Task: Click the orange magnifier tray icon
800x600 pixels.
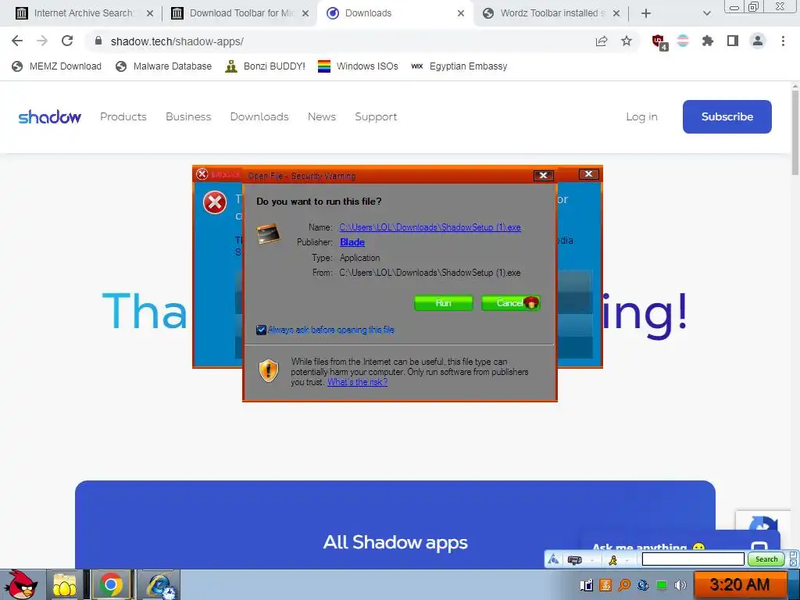Action: (x=624, y=584)
